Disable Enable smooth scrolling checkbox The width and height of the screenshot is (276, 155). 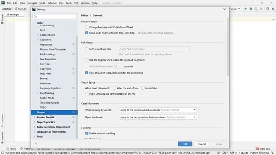[87, 133]
